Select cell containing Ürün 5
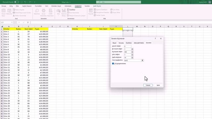The image size is (212, 119). [9, 42]
